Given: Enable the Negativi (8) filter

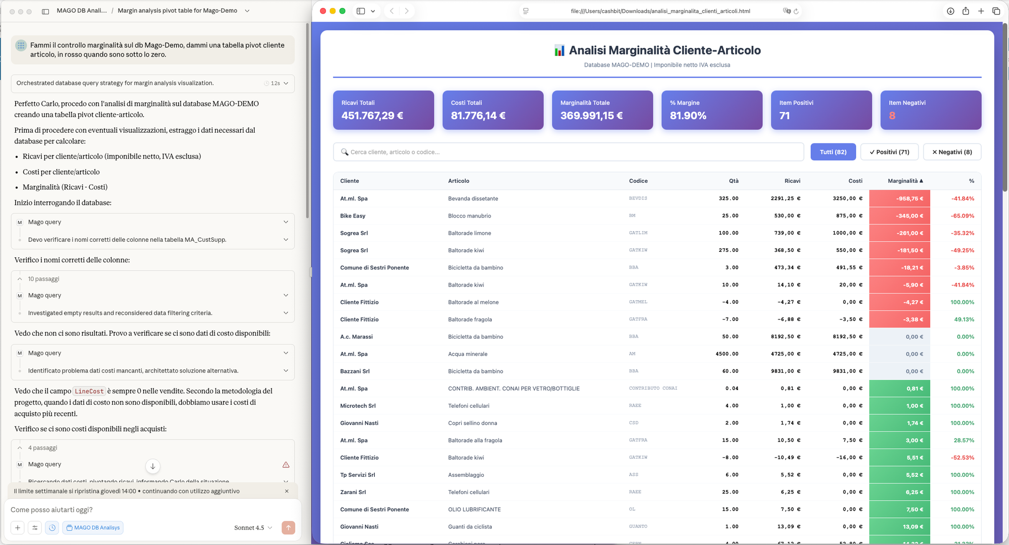Looking at the screenshot, I should click(952, 151).
